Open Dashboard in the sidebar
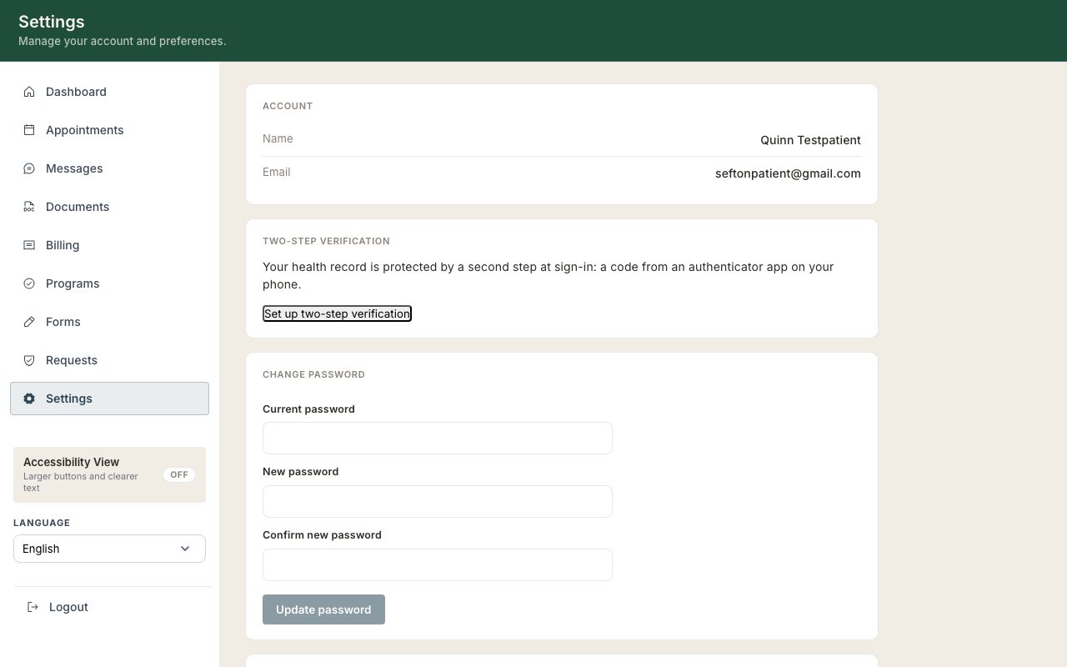The height and width of the screenshot is (667, 1067). (x=109, y=92)
